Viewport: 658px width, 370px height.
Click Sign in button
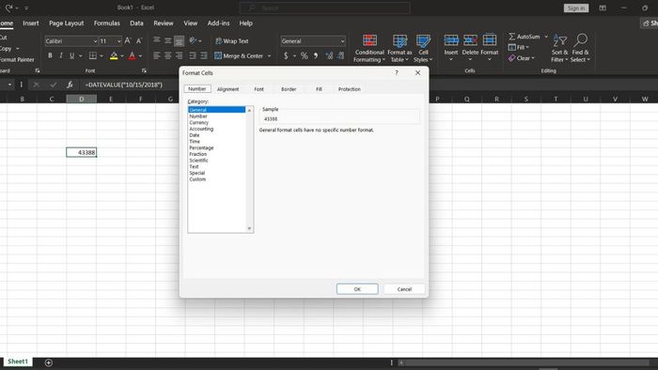tap(576, 8)
